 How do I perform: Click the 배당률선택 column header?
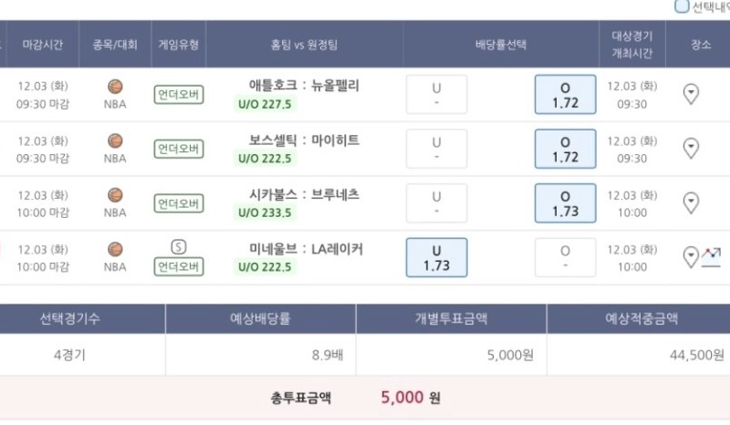pyautogui.click(x=500, y=44)
